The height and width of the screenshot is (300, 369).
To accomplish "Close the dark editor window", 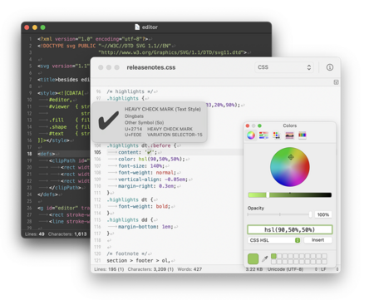I will (27, 27).
